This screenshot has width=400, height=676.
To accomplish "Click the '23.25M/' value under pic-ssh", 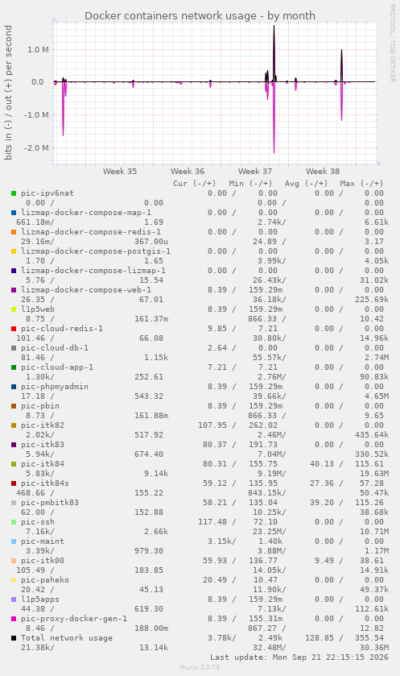I will (x=269, y=532).
